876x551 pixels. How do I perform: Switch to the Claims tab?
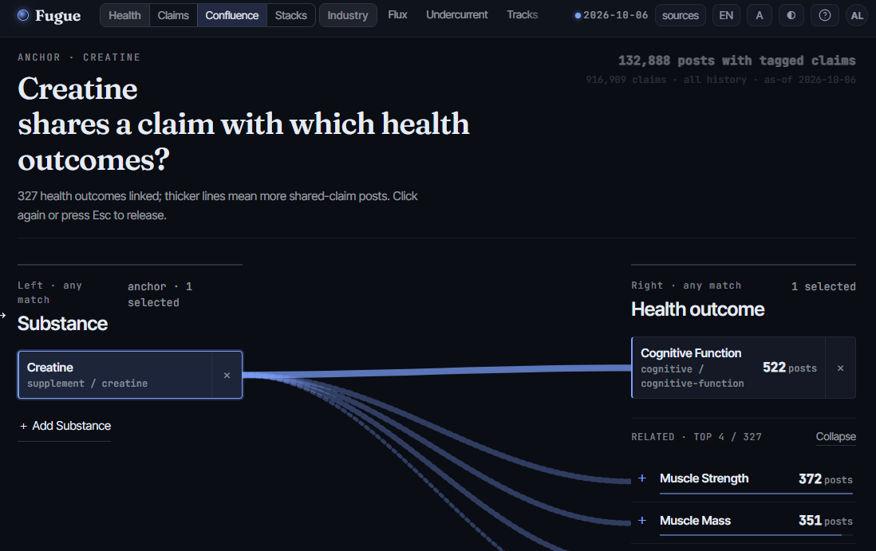173,15
